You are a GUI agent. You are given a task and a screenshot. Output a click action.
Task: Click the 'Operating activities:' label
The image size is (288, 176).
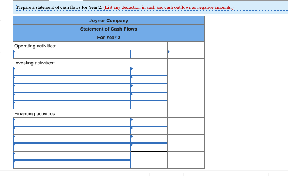point(35,46)
